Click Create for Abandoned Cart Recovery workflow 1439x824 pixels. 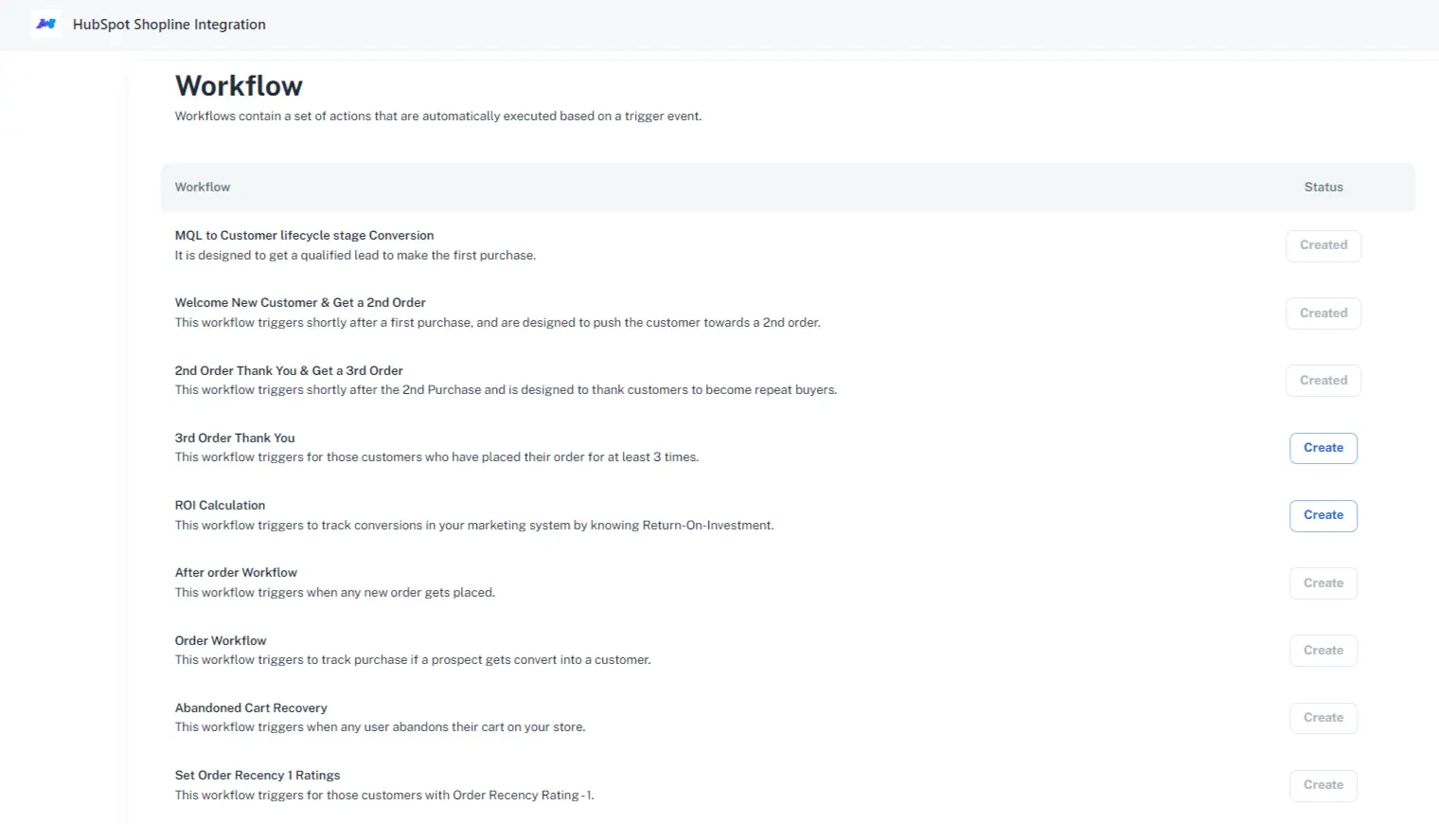click(x=1323, y=717)
